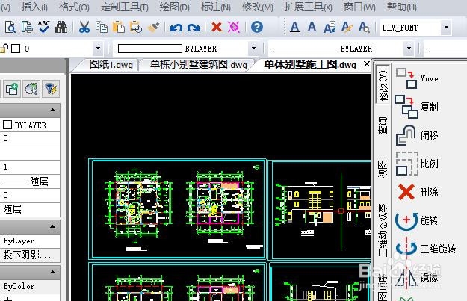Open the 帮助(H) menu
Image resolution: width=467 pixels, height=301 pixels.
pos(402,7)
